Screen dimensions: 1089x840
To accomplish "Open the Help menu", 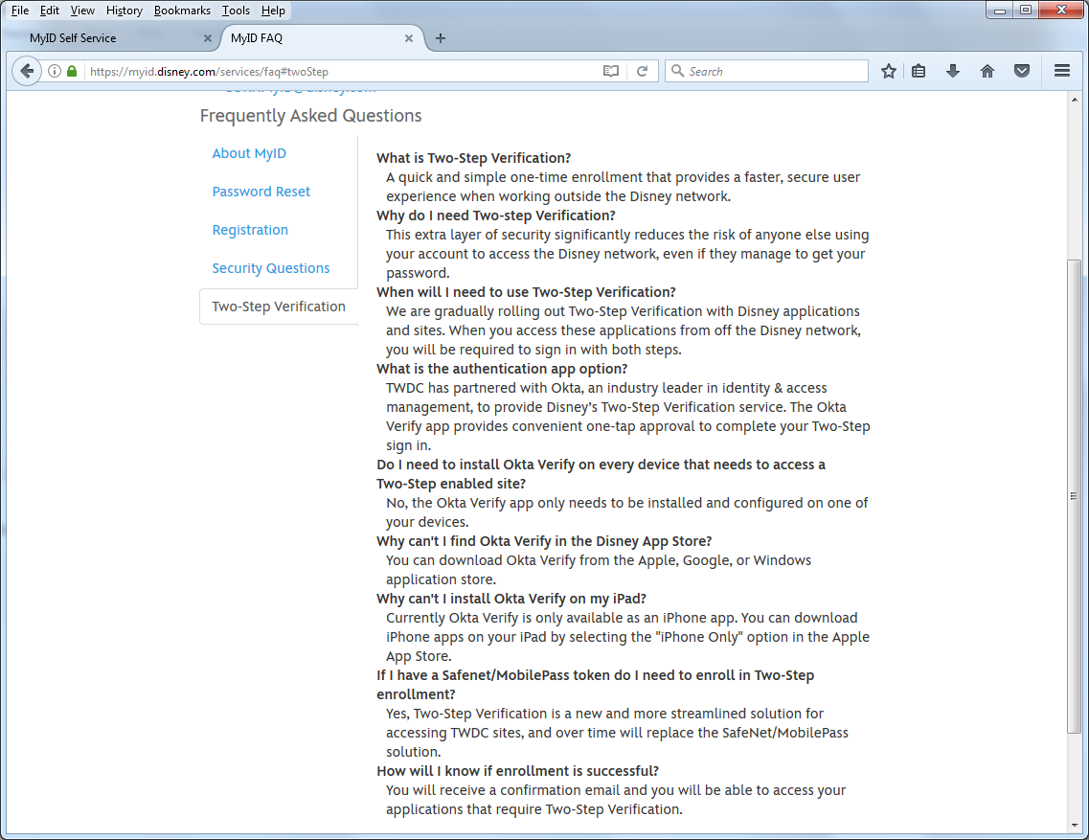I will (273, 11).
